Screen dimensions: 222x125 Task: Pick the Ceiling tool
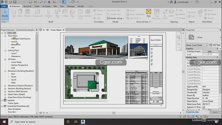coord(65,13)
